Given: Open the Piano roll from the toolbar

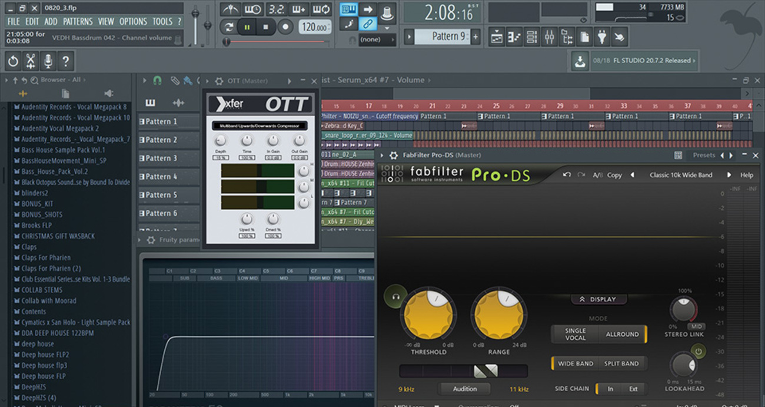Looking at the screenshot, I should (x=514, y=37).
